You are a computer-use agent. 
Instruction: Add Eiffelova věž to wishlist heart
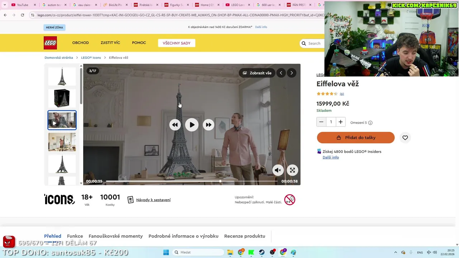[405, 138]
